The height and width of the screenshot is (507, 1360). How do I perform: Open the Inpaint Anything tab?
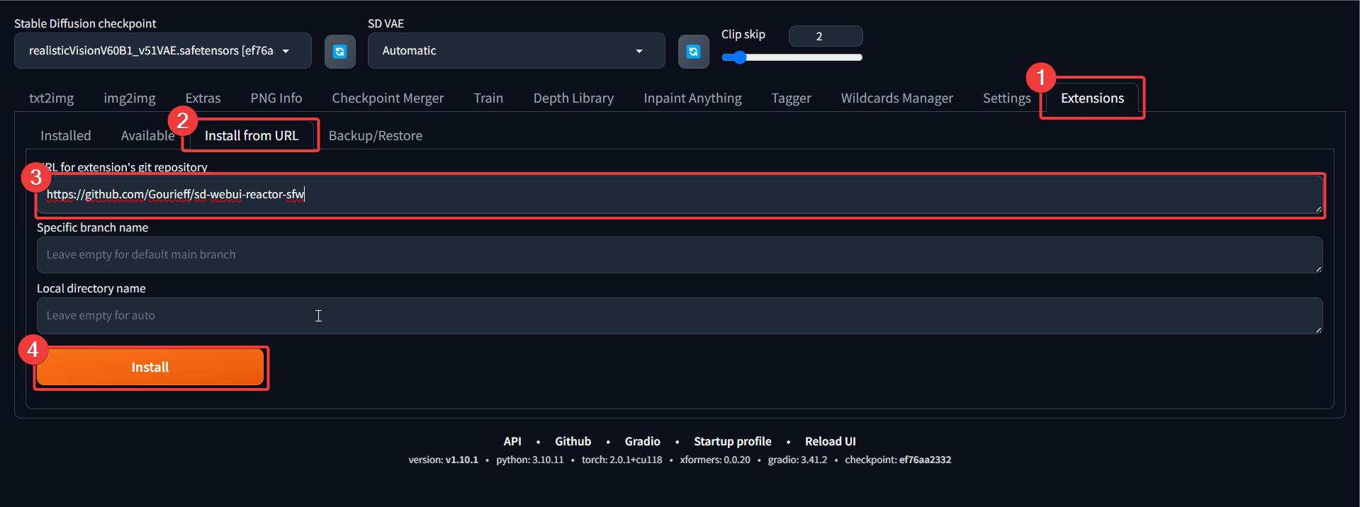click(x=692, y=98)
